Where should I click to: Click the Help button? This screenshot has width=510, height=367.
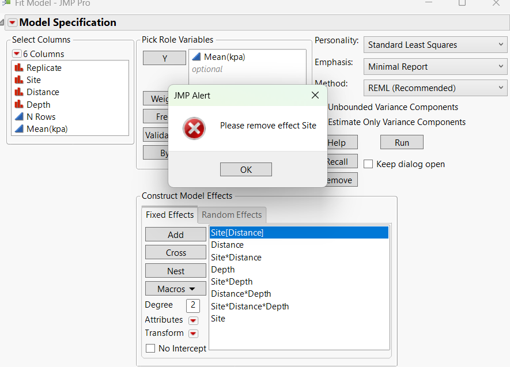[x=342, y=142]
